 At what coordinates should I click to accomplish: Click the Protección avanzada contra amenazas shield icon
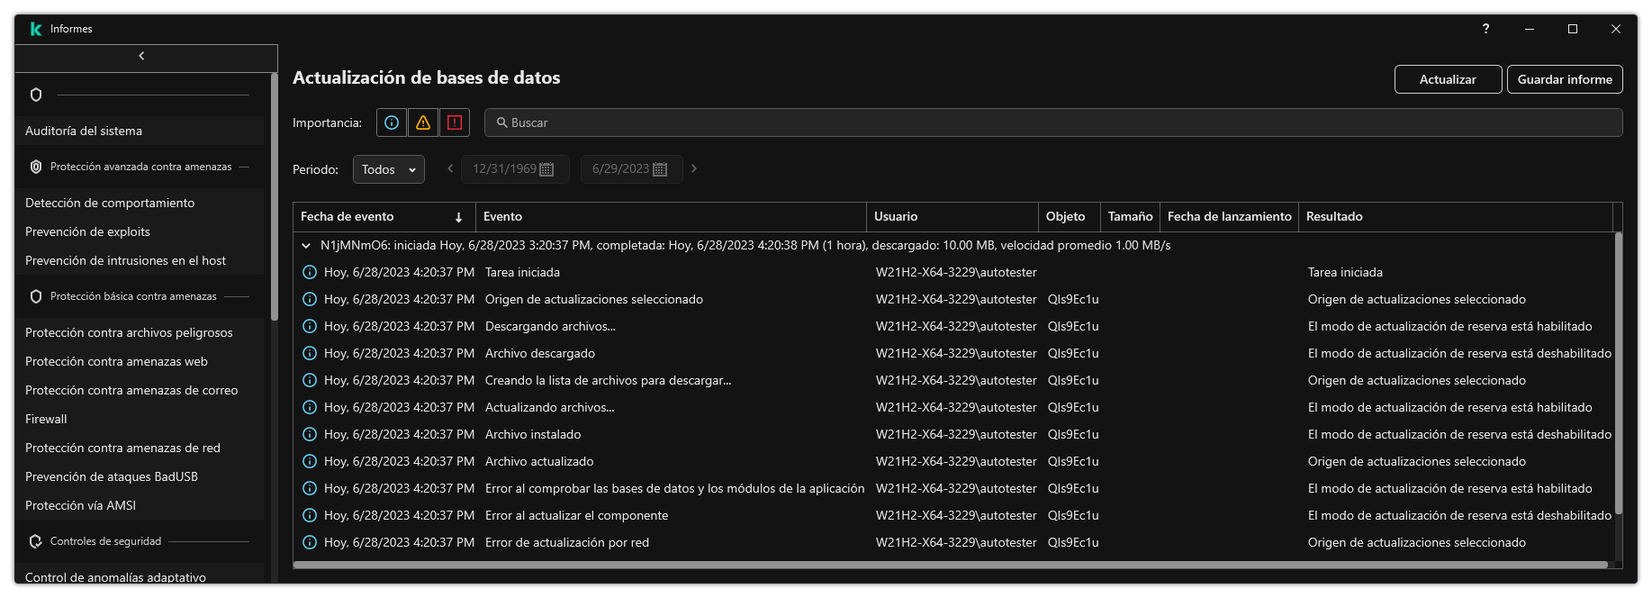point(36,167)
